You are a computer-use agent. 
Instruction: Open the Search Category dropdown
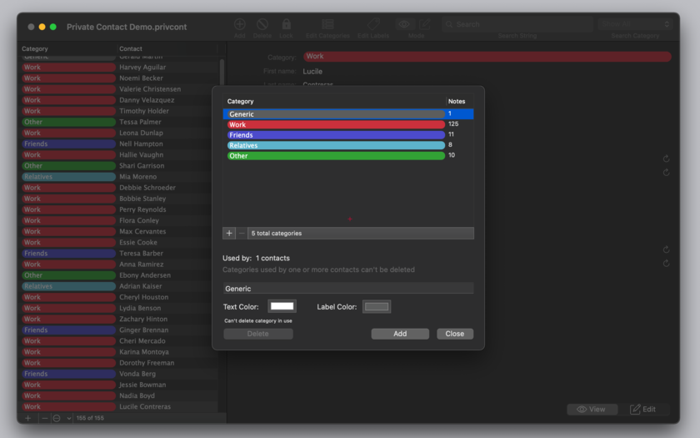pos(635,24)
